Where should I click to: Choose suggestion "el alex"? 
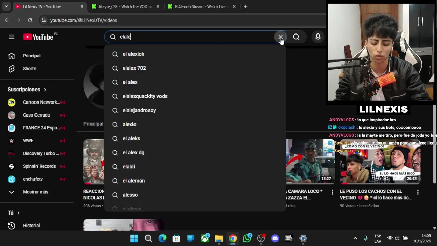(195, 82)
